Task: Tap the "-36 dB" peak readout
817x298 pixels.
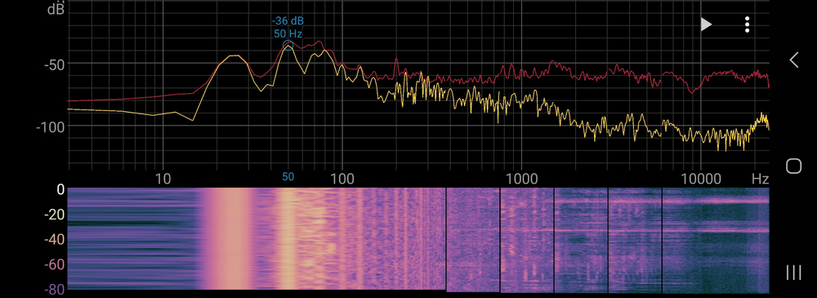Action: tap(288, 21)
